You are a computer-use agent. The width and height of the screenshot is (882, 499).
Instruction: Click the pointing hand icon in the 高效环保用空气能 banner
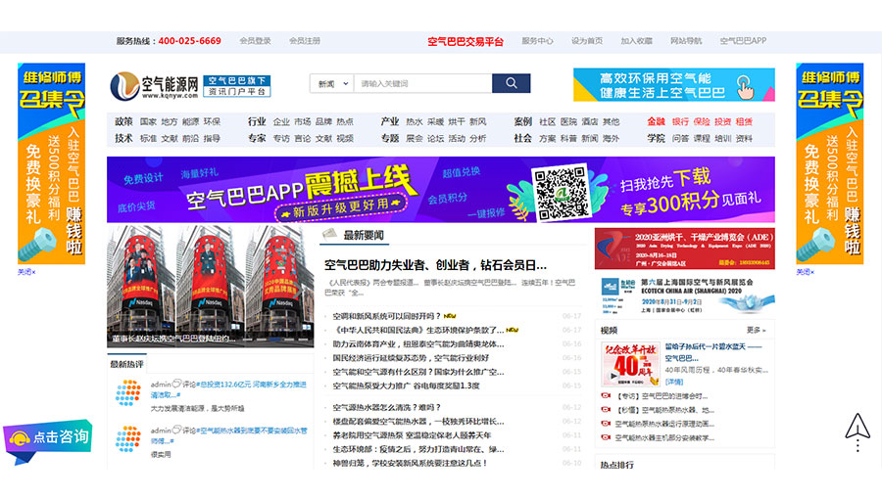(745, 87)
